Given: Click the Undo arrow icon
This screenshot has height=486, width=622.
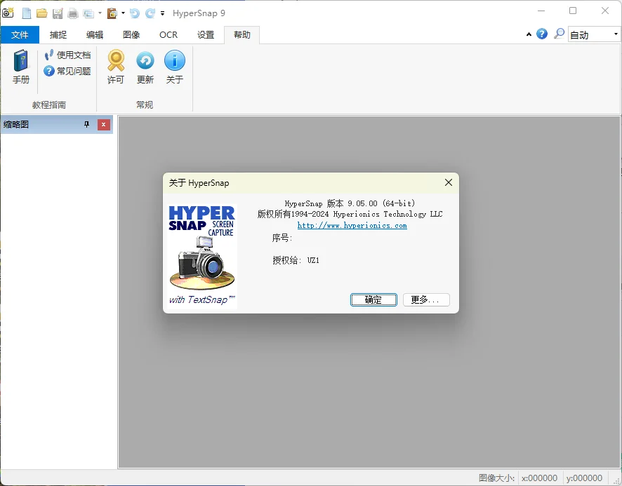Looking at the screenshot, I should tap(135, 13).
